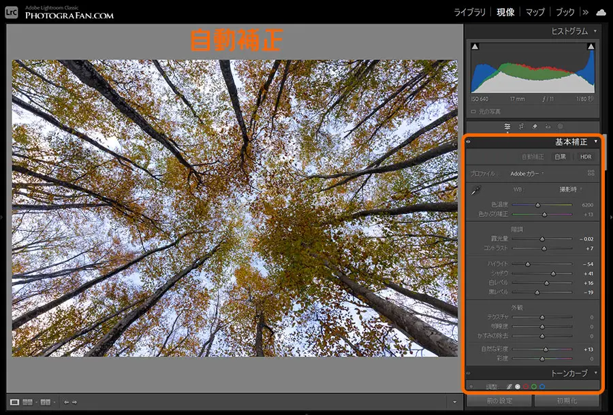
Task: Show the left panel via edge arrow
Action: 2,217
